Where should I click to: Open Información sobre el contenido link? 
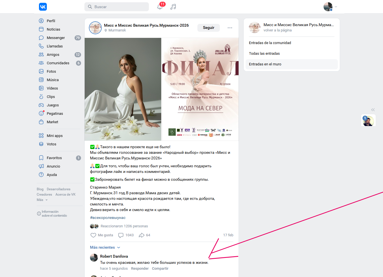52,214
